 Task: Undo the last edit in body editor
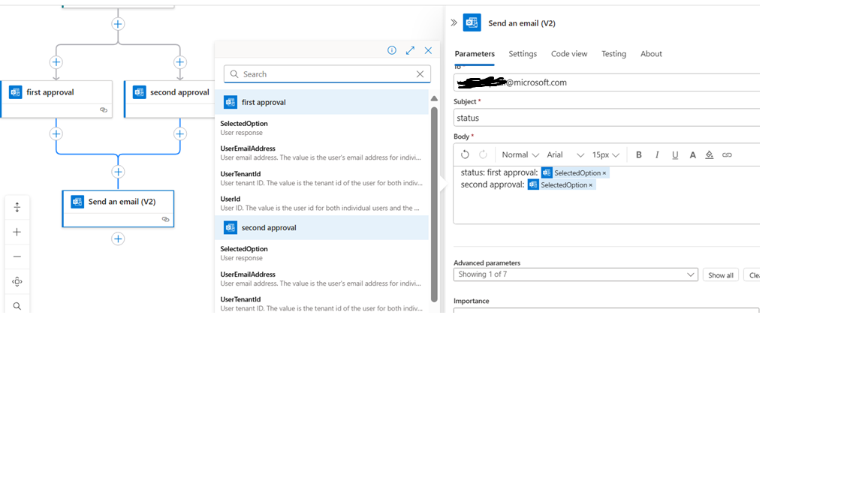(465, 154)
